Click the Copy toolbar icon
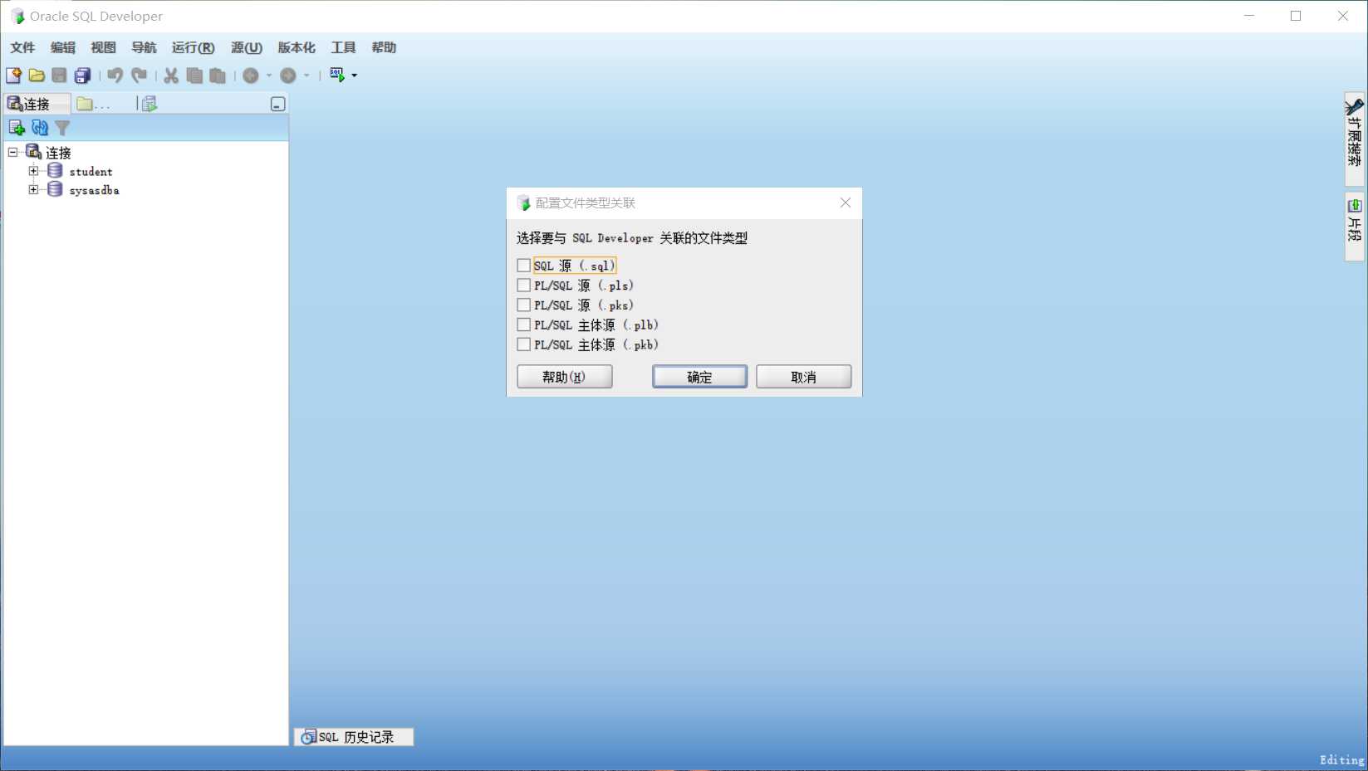 tap(194, 76)
